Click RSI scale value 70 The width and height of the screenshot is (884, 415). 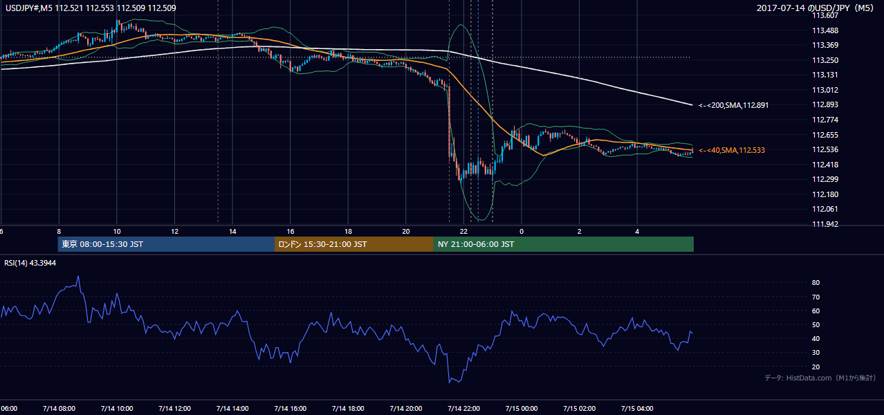point(816,297)
